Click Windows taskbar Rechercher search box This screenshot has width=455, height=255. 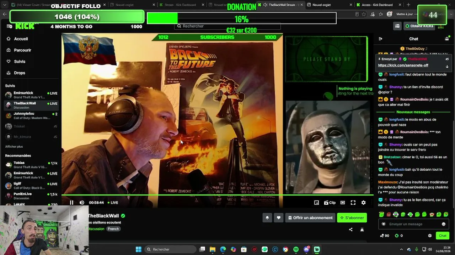point(170,249)
